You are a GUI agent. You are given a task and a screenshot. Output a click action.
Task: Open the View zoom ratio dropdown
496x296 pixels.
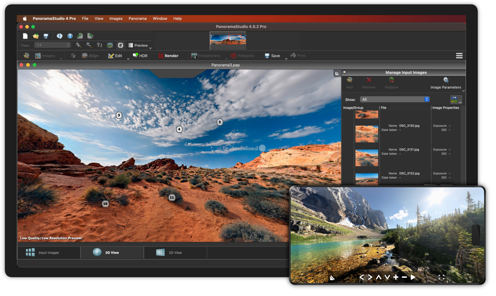tap(53, 45)
